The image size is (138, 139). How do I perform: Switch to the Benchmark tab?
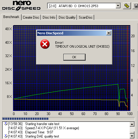(x=11, y=17)
